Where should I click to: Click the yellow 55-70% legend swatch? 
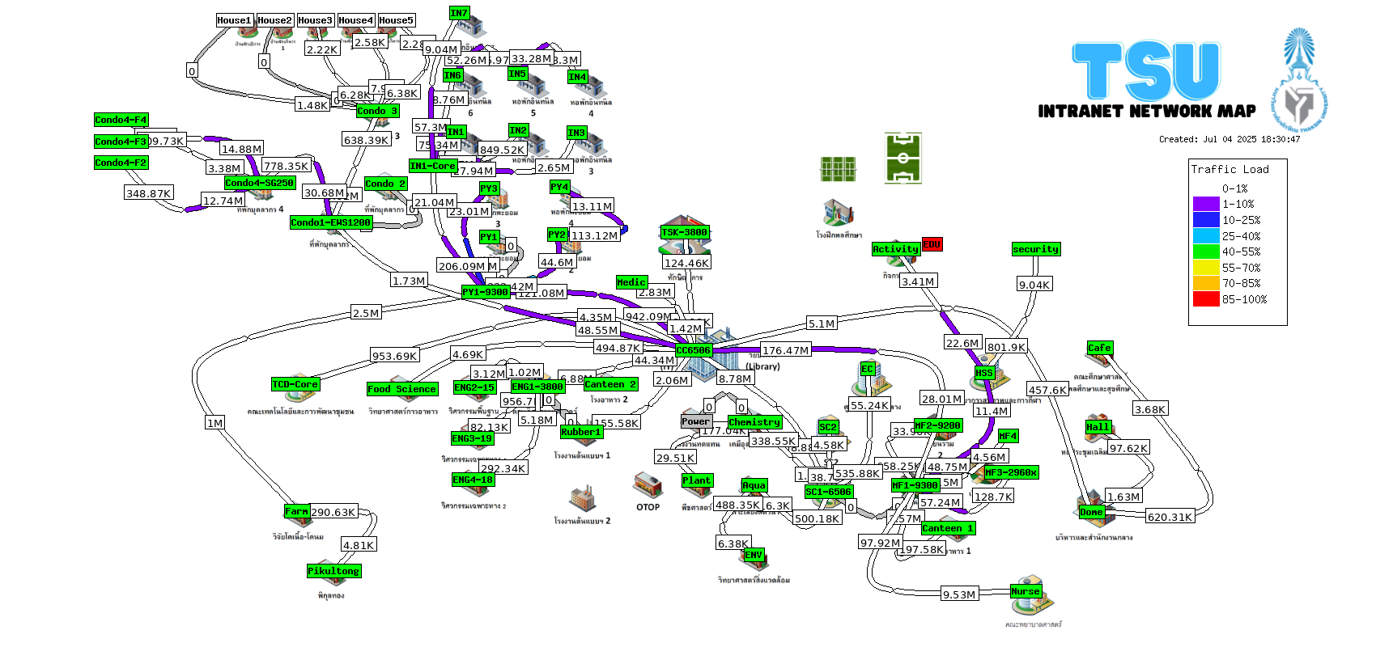(1205, 268)
